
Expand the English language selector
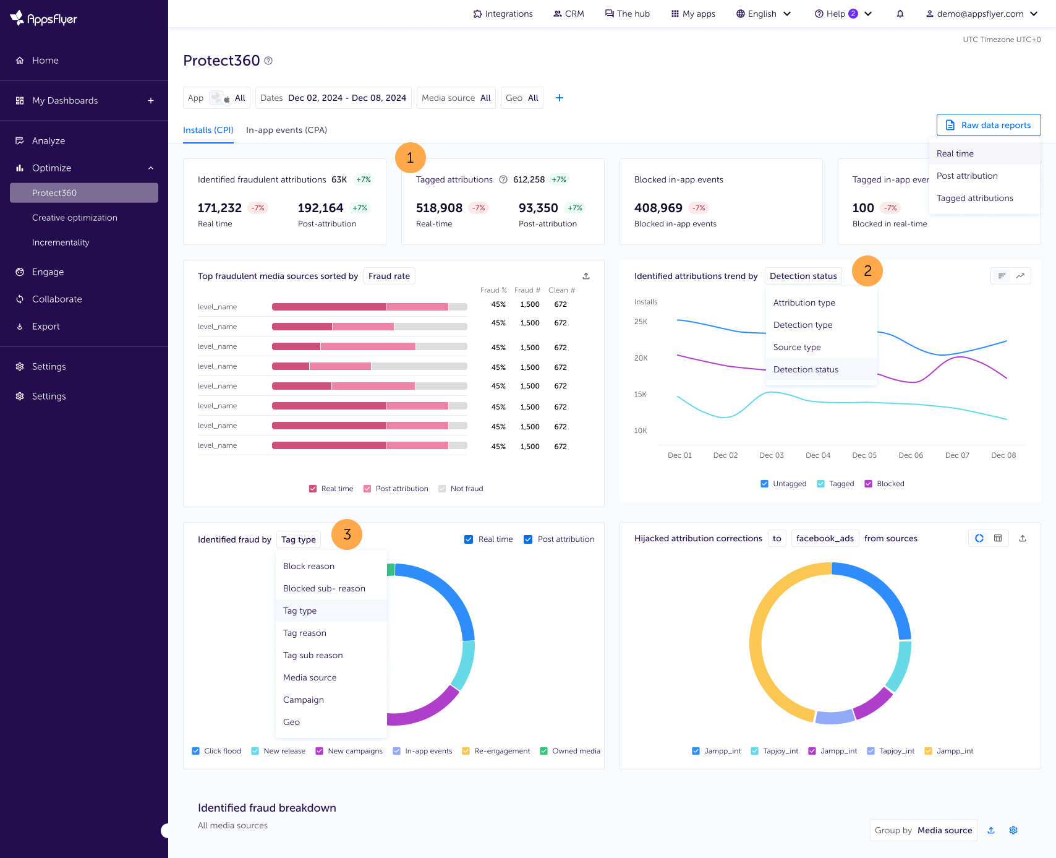(764, 14)
